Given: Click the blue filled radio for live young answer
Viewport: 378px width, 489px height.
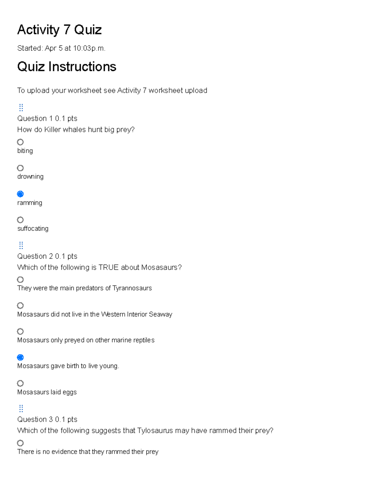Looking at the screenshot, I should point(20,357).
